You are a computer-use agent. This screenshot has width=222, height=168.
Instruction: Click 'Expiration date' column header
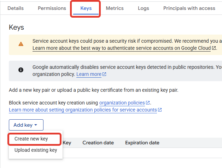pos(142,143)
